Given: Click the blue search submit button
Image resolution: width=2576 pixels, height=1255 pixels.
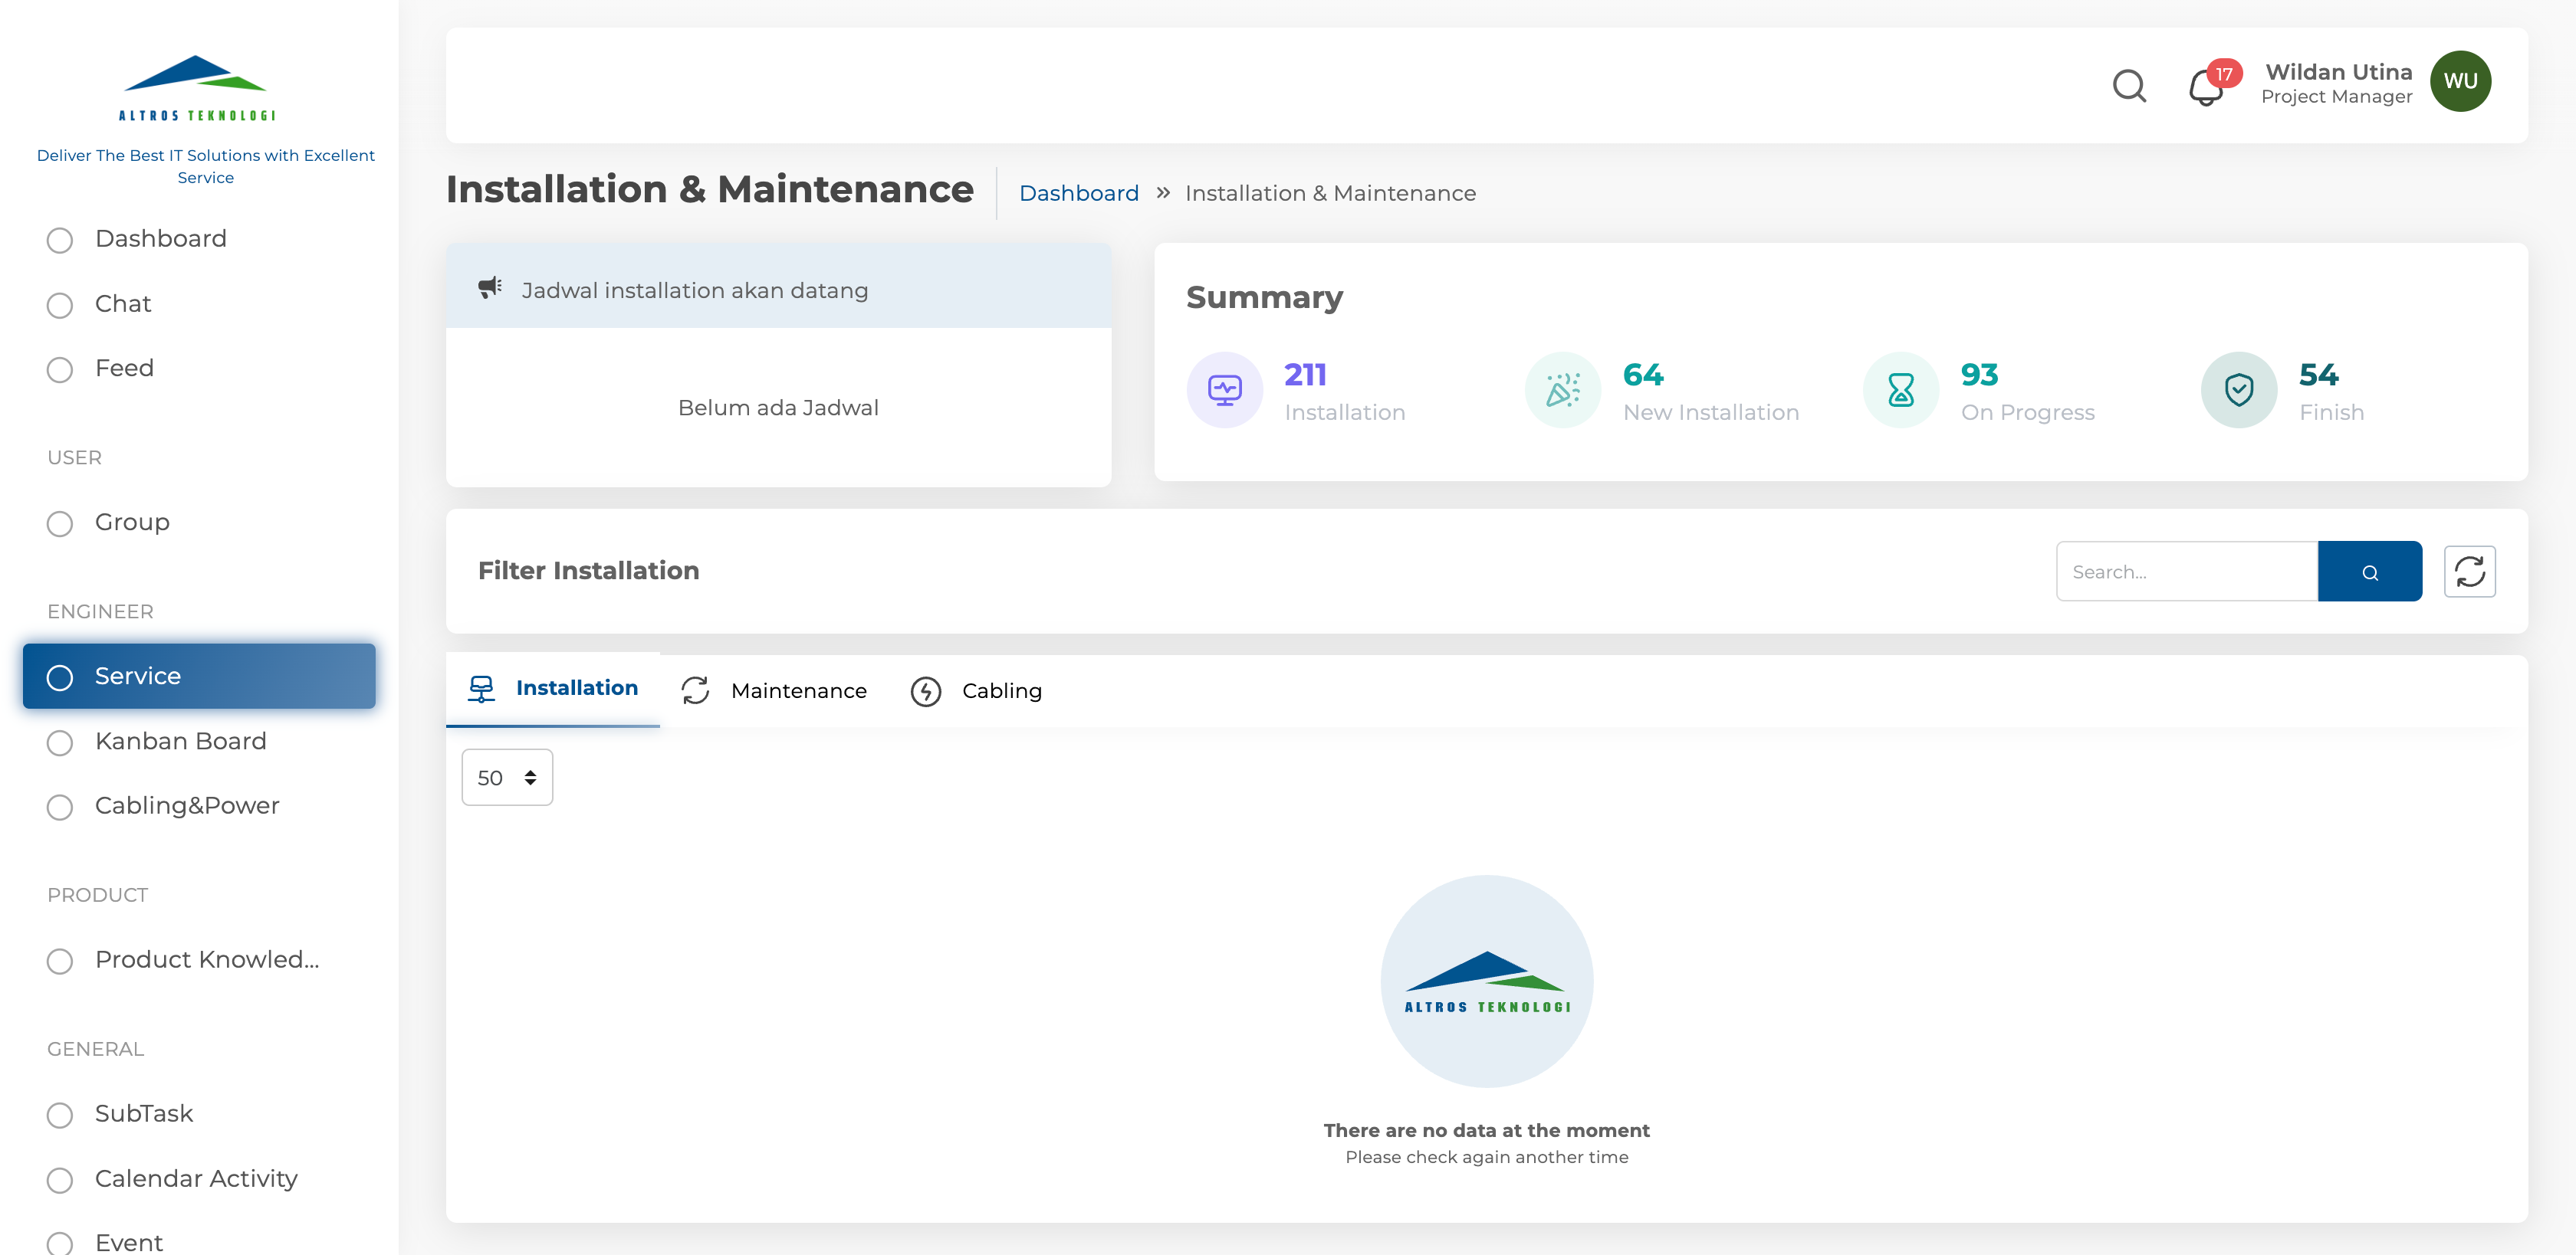Looking at the screenshot, I should point(2369,572).
